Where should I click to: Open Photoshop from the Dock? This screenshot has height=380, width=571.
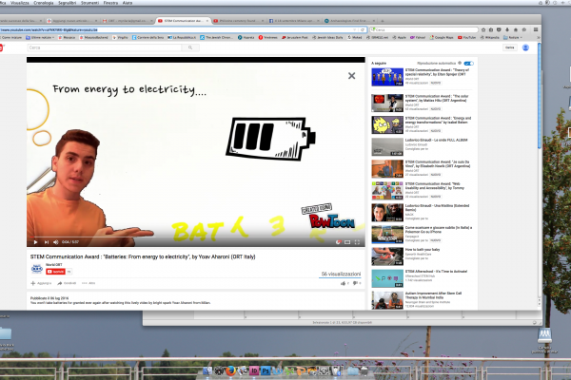coord(266,370)
